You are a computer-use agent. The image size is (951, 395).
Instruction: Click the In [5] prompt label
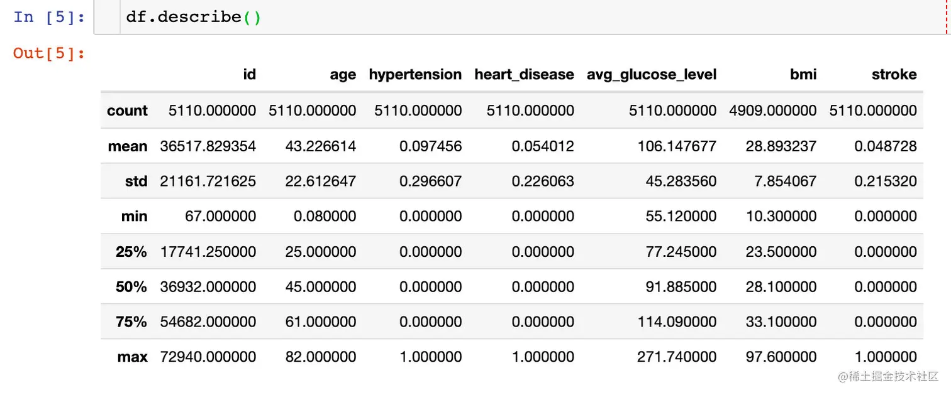49,17
